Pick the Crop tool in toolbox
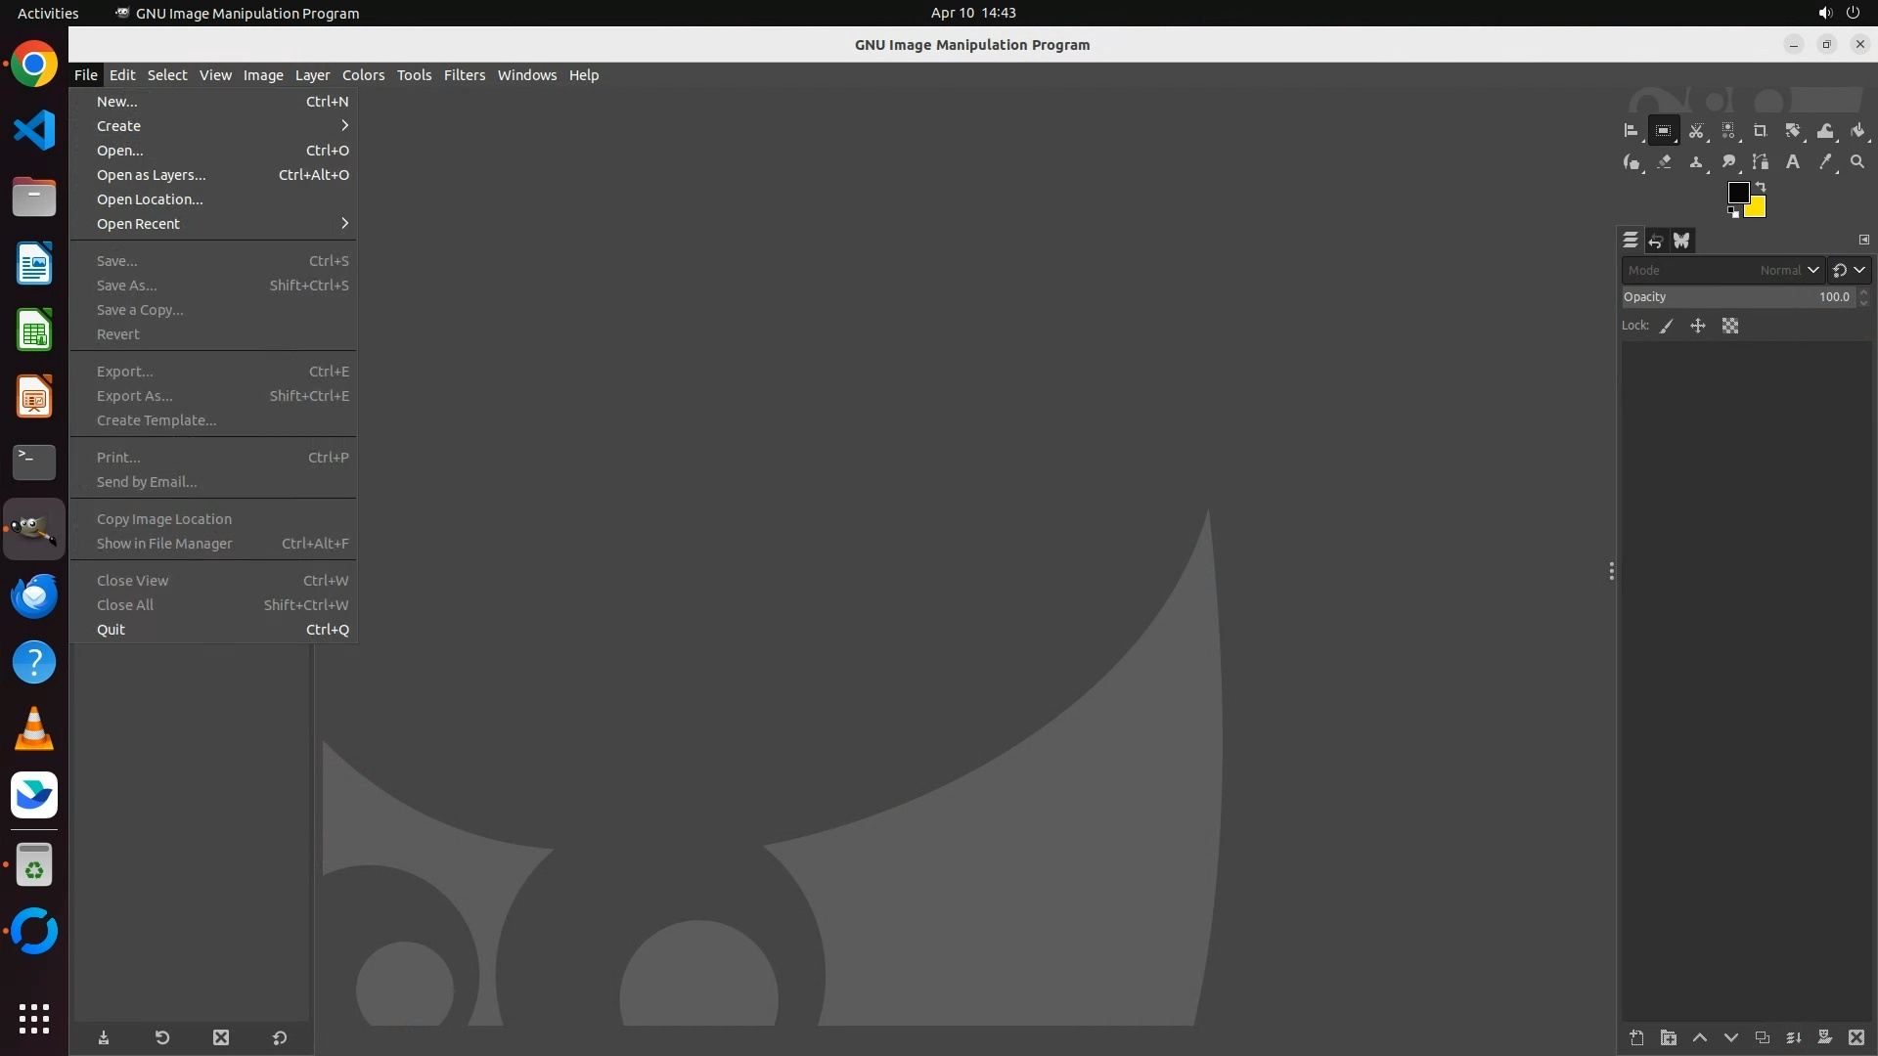Image resolution: width=1878 pixels, height=1056 pixels. click(x=1761, y=130)
